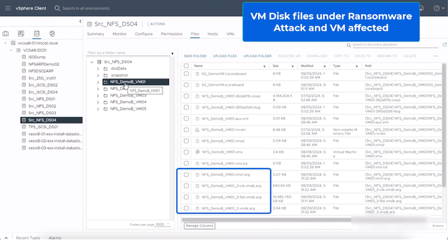Expand the .snapshot folder
448x241 pixels.
[98, 75]
